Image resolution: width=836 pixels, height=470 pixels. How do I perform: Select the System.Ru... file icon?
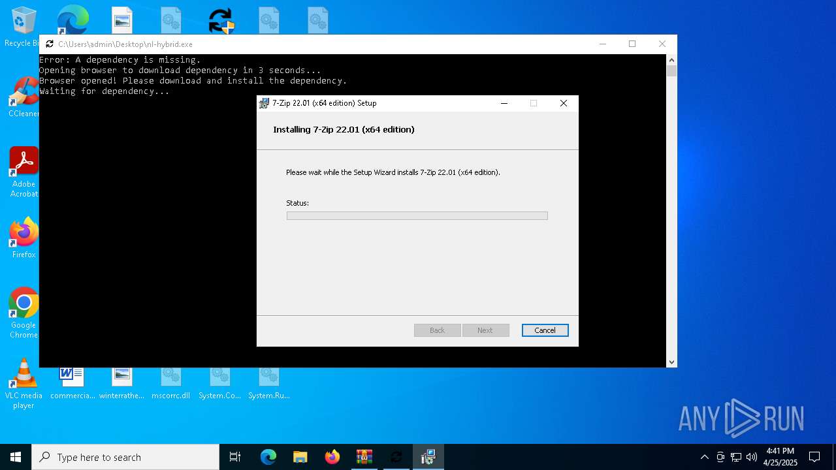click(268, 383)
